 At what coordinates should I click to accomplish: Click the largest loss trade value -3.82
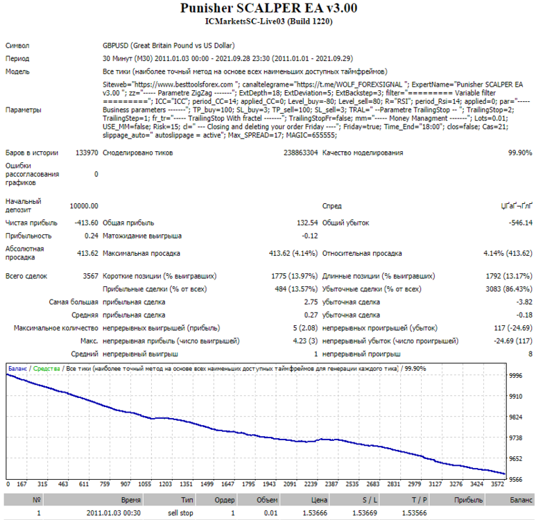pyautogui.click(x=525, y=302)
